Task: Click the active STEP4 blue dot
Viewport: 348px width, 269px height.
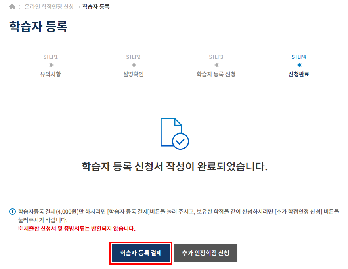Action: pyautogui.click(x=299, y=65)
